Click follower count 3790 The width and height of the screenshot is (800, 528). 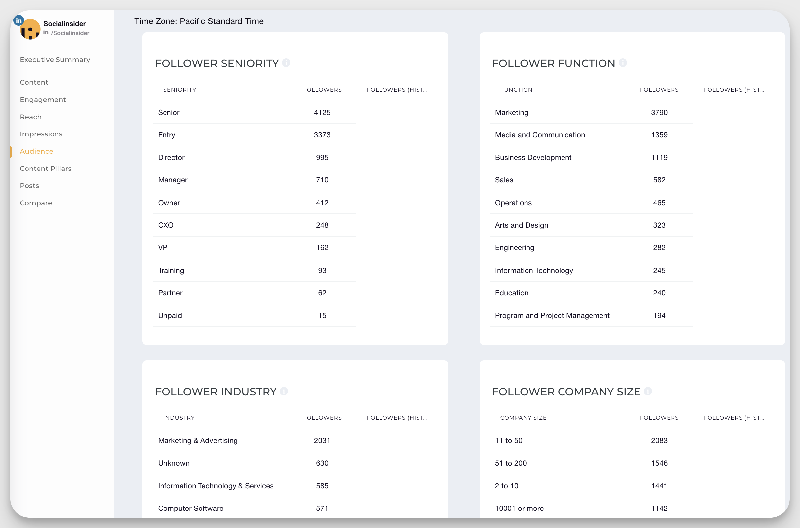(659, 112)
